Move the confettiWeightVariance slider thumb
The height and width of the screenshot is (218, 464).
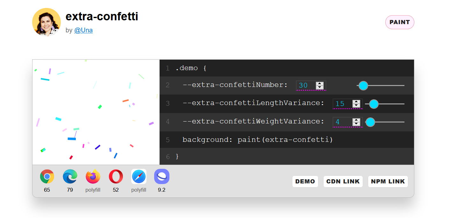pos(370,122)
